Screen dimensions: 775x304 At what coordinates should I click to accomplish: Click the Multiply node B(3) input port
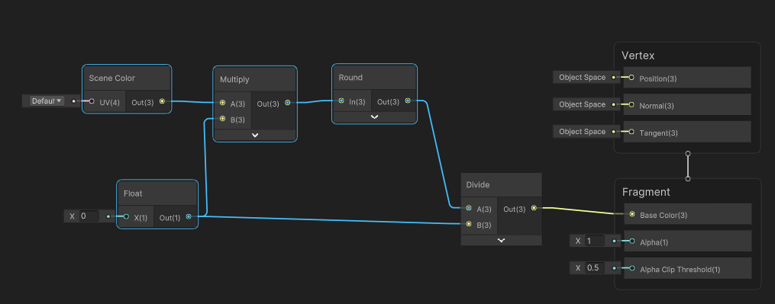pos(222,119)
